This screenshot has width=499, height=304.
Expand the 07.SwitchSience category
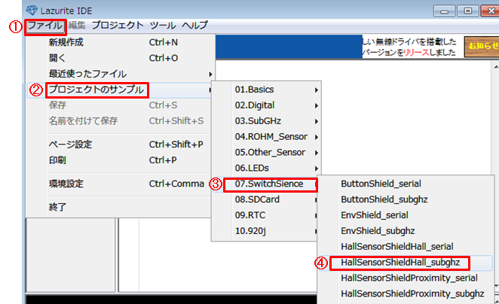tap(266, 184)
